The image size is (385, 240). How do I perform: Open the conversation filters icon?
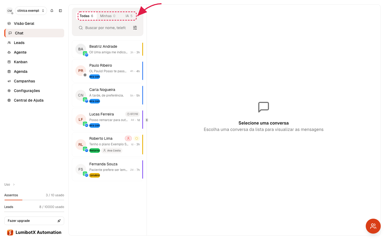click(135, 28)
